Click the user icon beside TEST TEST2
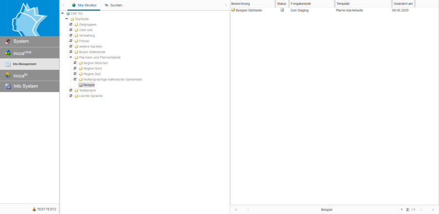 pos(34,209)
